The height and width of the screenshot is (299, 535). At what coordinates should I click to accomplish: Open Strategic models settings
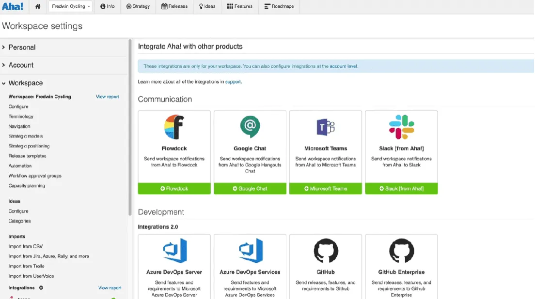pos(26,136)
